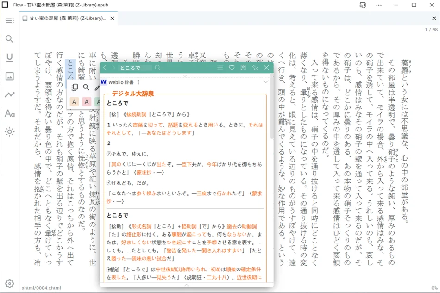Collapse the Weblio 辞書 section chevron
This screenshot has width=440, height=293.
pyautogui.click(x=266, y=82)
